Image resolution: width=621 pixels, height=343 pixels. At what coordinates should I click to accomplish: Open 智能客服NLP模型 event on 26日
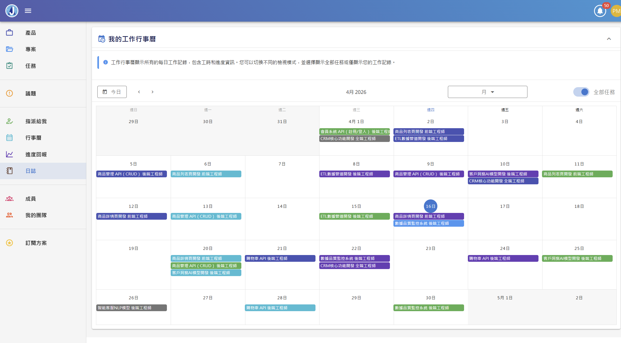tap(131, 308)
